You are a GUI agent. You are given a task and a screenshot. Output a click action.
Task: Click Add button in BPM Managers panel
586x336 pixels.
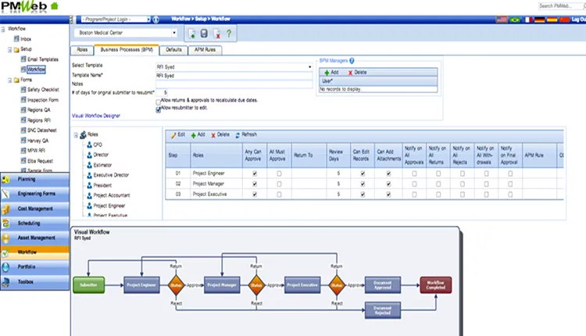pos(331,72)
